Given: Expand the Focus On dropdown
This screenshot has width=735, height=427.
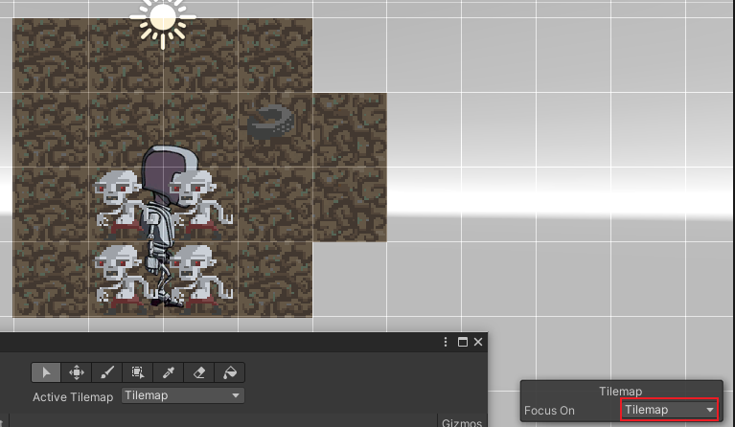Looking at the screenshot, I should click(x=669, y=410).
